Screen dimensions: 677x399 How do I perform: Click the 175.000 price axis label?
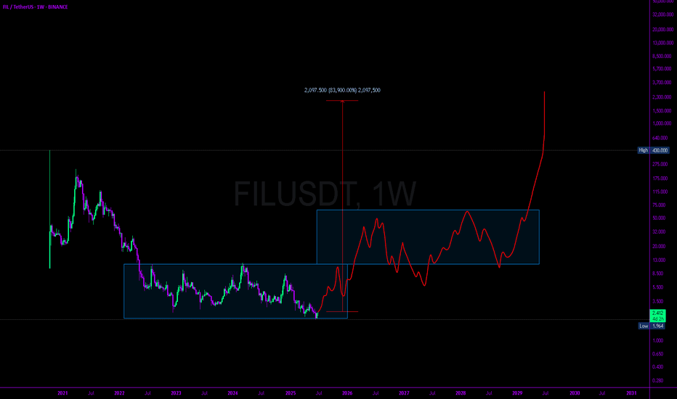point(660,178)
